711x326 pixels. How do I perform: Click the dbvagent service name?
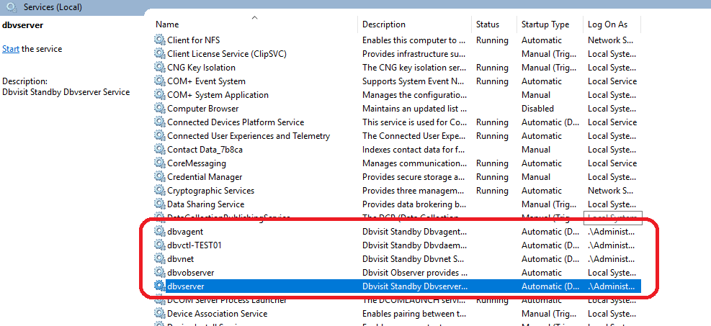pyautogui.click(x=185, y=232)
